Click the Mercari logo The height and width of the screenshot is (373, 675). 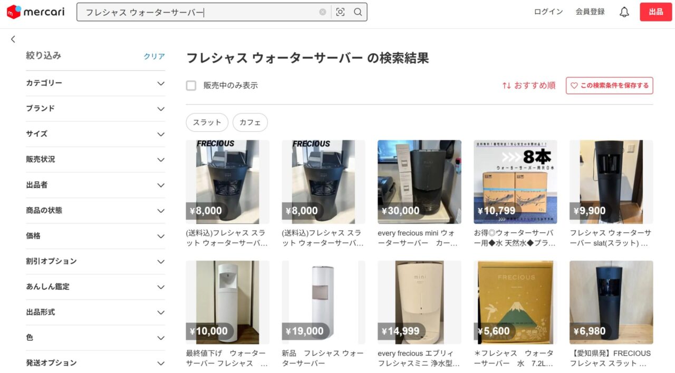pos(35,12)
